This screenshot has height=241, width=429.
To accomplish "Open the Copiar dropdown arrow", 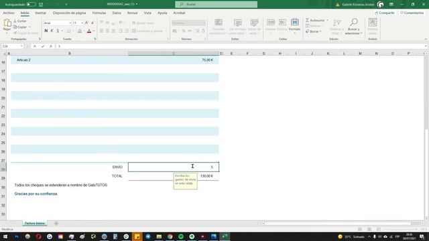I will [x=29, y=27].
